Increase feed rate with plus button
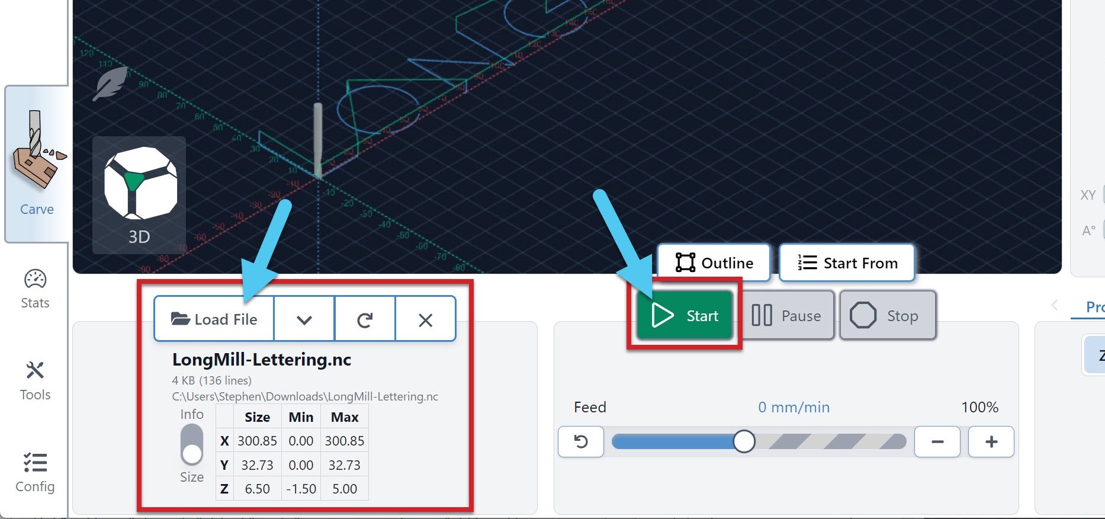 991,442
